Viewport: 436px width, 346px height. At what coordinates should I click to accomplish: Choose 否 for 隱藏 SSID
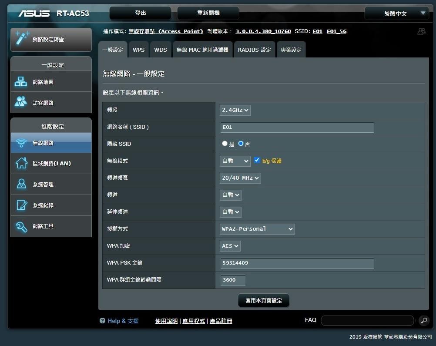[241, 144]
